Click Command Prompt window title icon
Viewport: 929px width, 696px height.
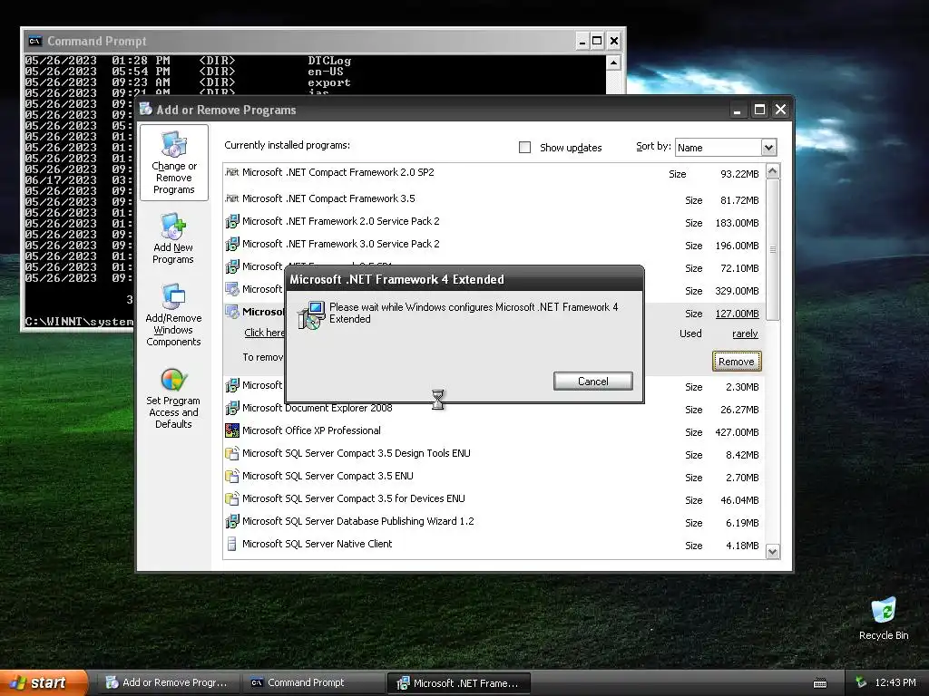click(x=35, y=41)
